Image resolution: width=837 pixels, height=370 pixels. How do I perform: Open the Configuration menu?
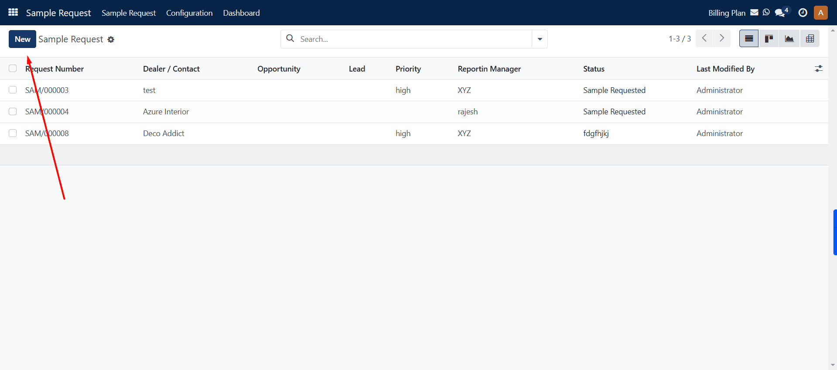point(189,13)
